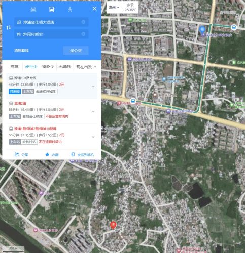The height and width of the screenshot is (253, 245).
Task: Select the 换乘少 fewer-transfers tab
Action: click(x=48, y=67)
